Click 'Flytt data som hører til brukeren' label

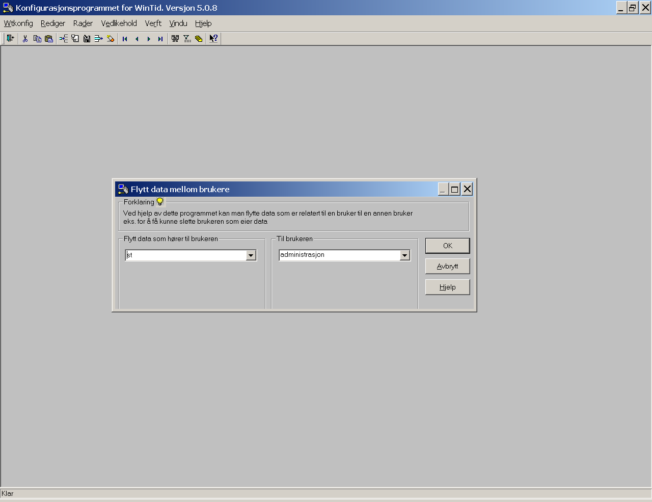coord(171,239)
